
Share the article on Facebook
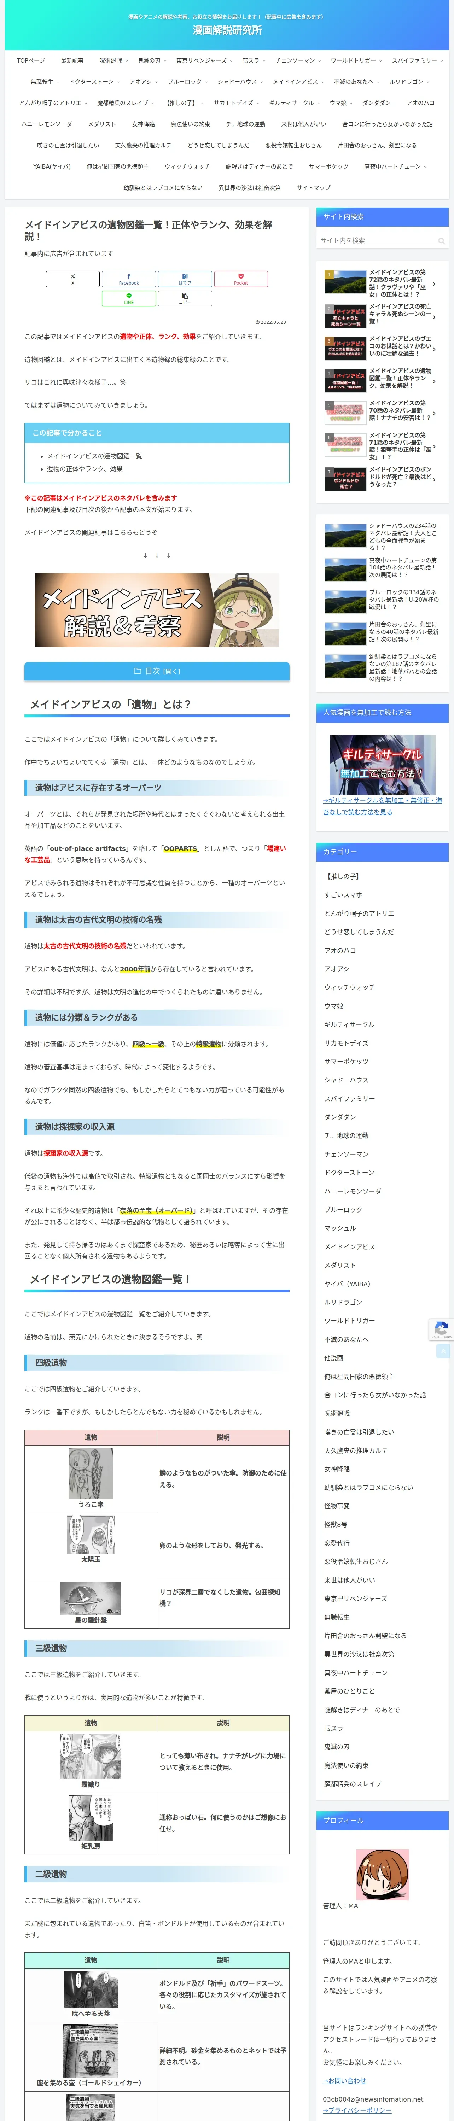coord(129,279)
